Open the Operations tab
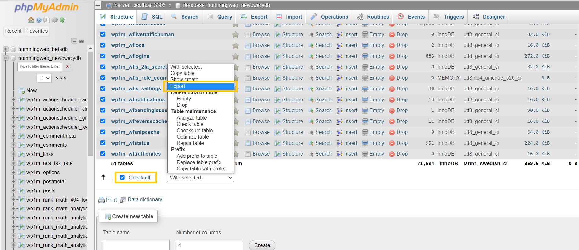The width and height of the screenshot is (579, 250). (x=329, y=17)
